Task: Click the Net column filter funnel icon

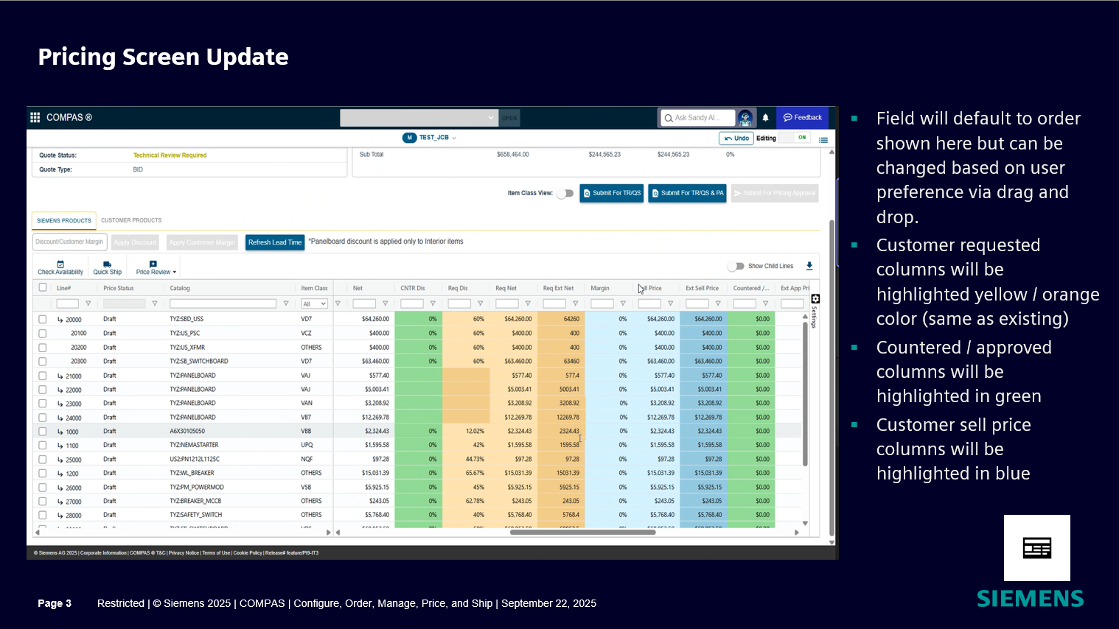Action: [385, 303]
